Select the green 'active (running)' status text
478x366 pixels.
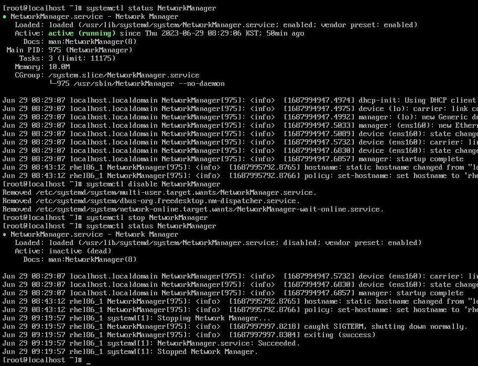(x=82, y=33)
